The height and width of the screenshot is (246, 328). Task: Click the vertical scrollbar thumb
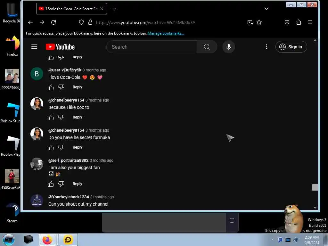click(x=315, y=187)
